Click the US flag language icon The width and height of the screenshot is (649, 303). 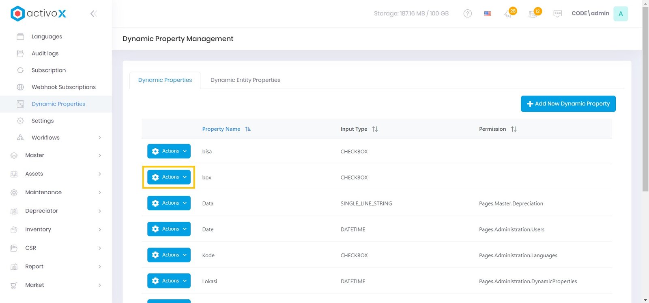pyautogui.click(x=488, y=14)
